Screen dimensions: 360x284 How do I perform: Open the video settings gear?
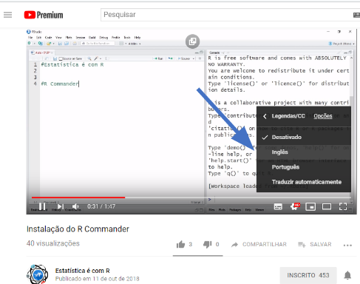coord(295,206)
